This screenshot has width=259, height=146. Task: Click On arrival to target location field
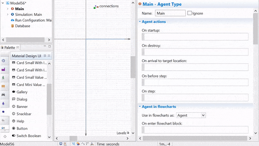click(195, 67)
